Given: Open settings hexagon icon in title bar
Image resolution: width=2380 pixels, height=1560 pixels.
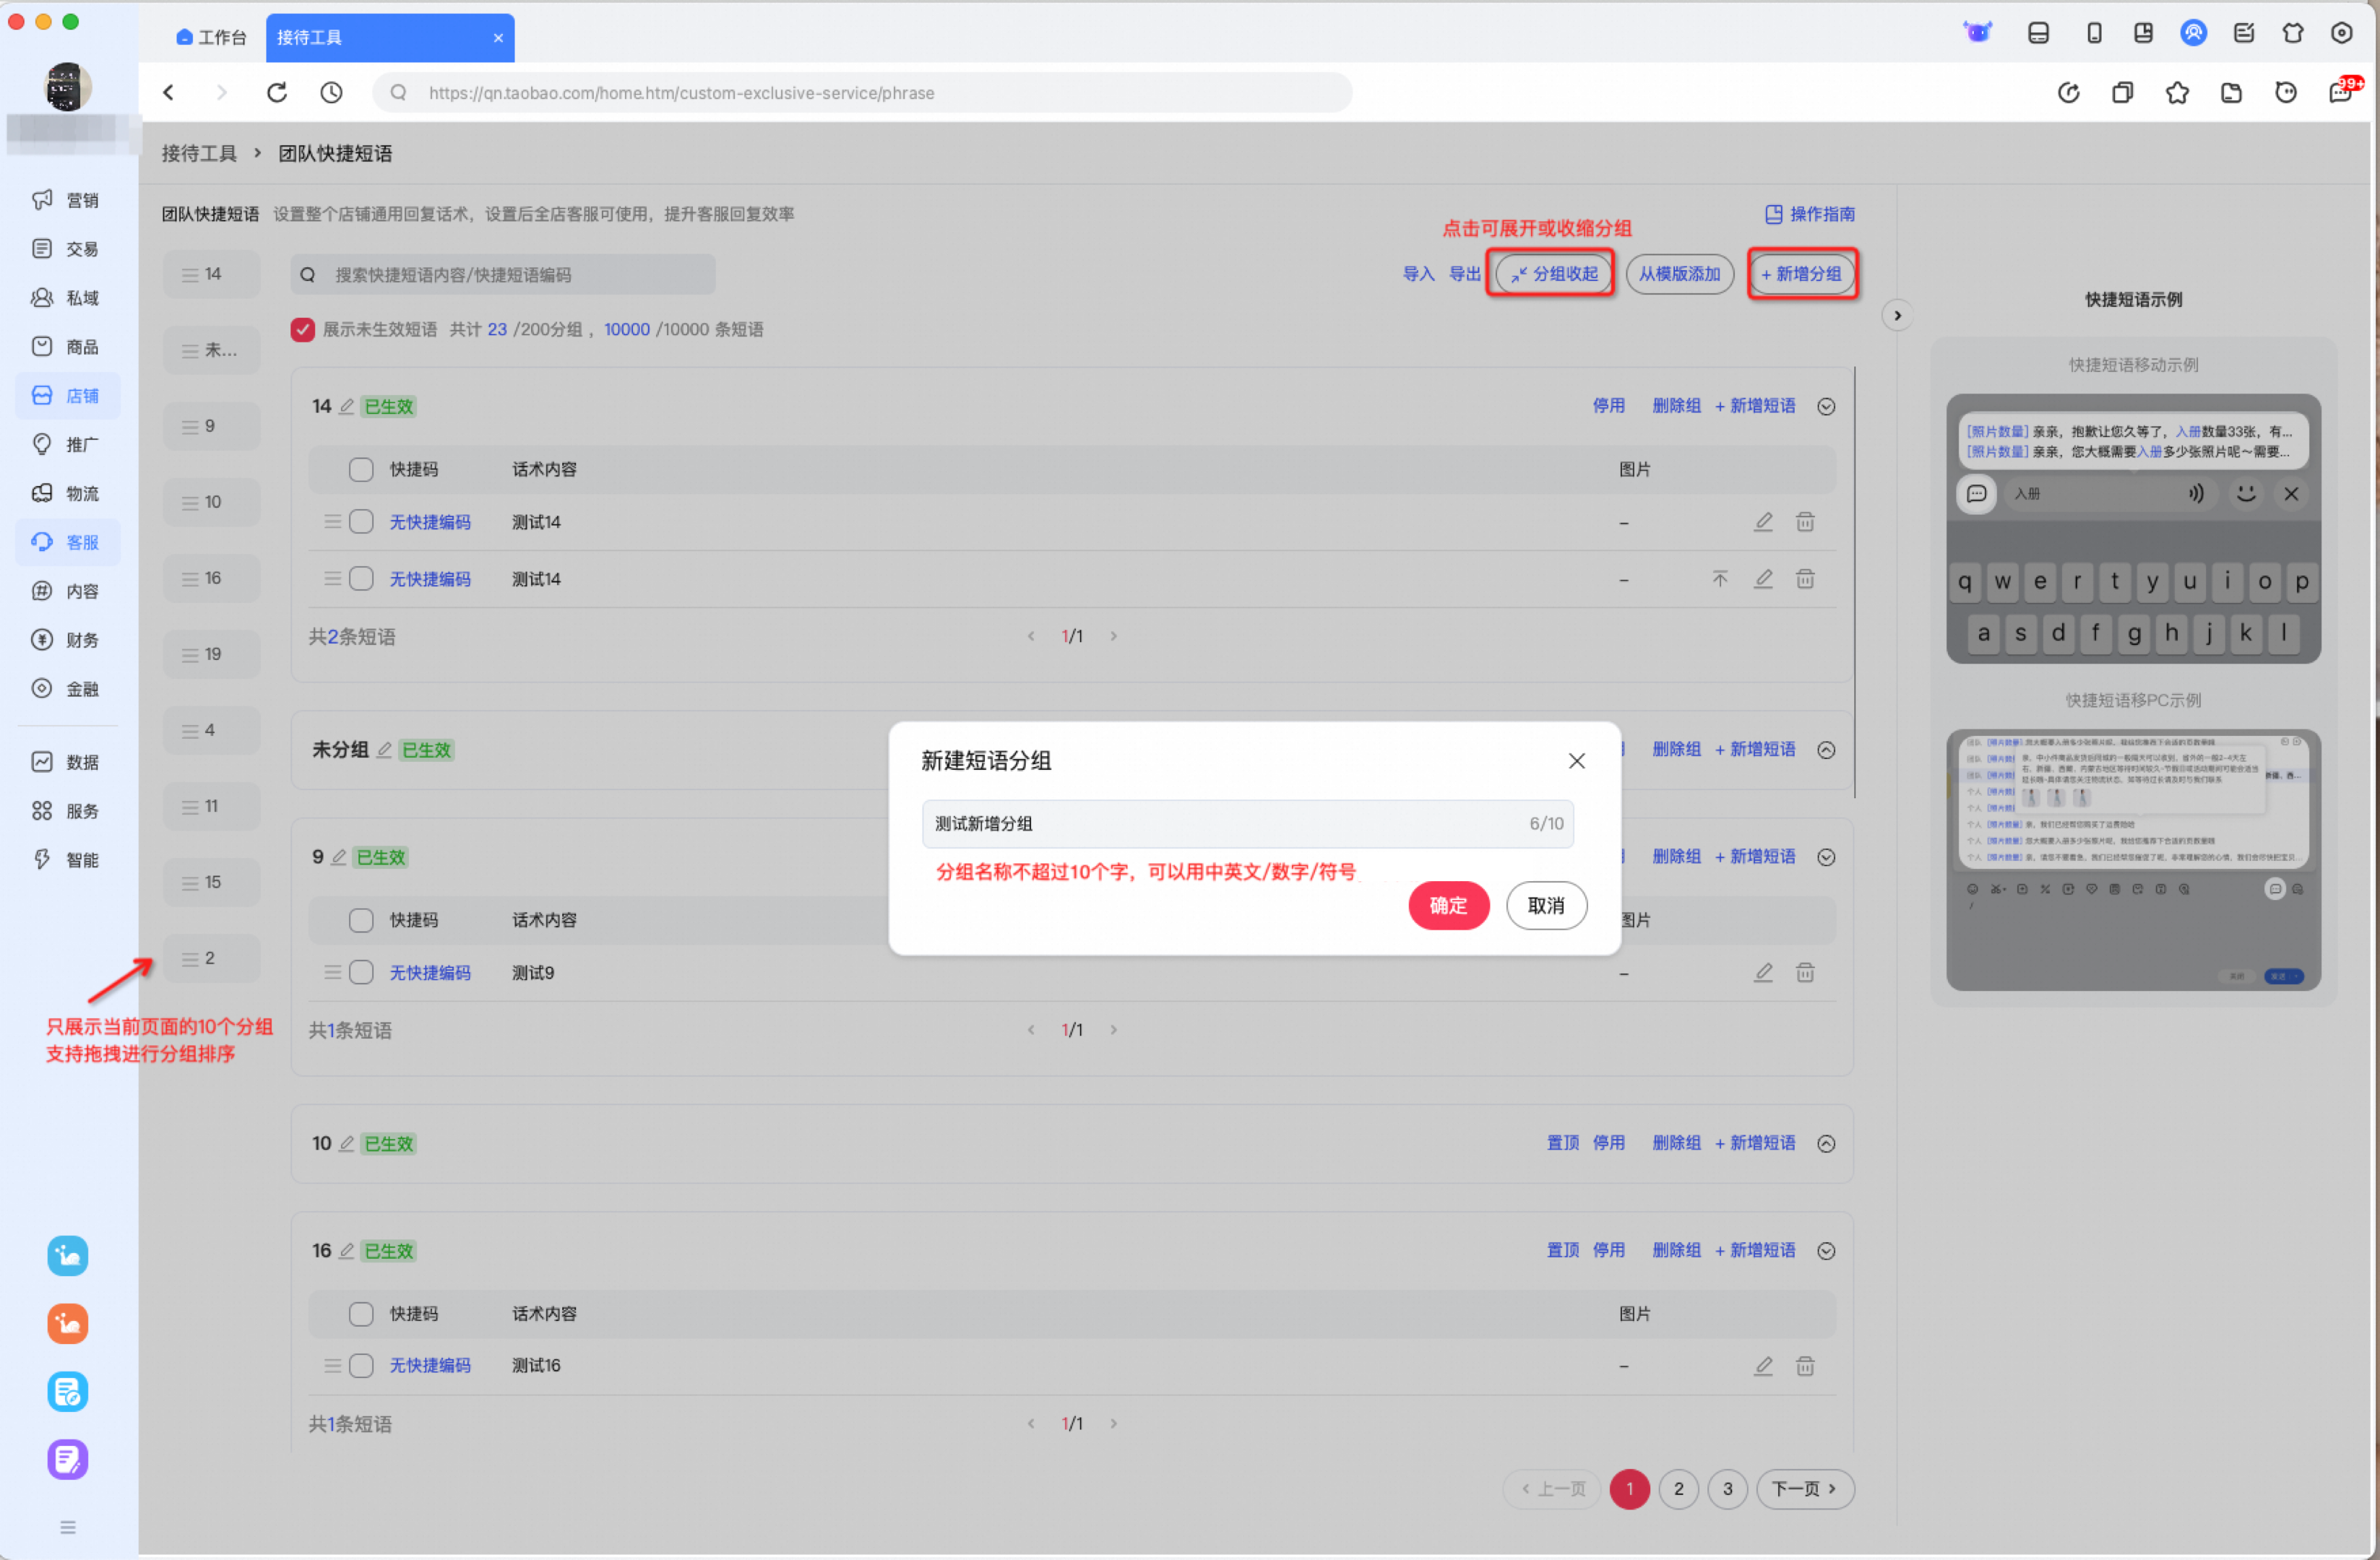Looking at the screenshot, I should point(2342,33).
